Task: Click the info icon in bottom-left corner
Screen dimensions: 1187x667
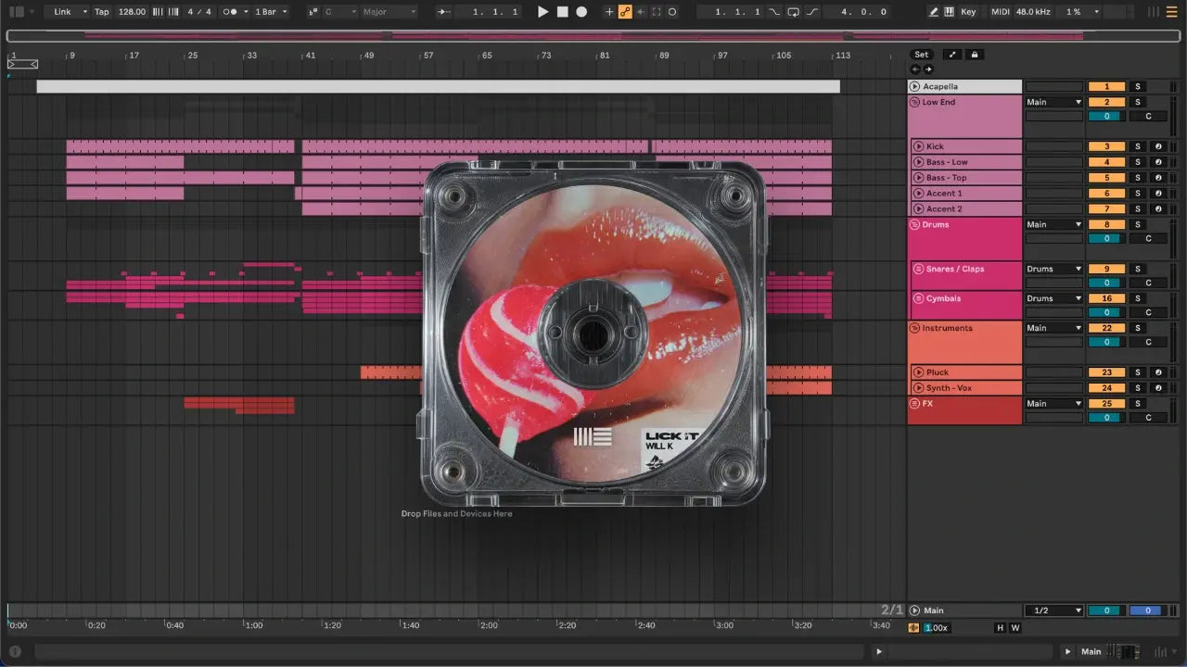Action: point(15,651)
